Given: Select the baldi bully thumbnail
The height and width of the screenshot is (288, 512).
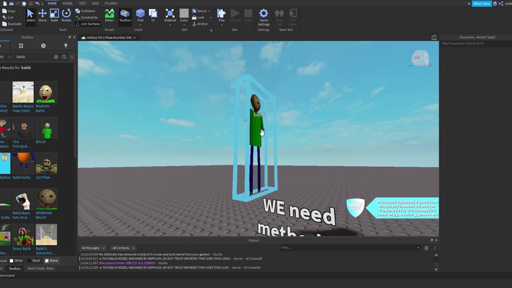Looking at the screenshot, I should click(x=23, y=164).
